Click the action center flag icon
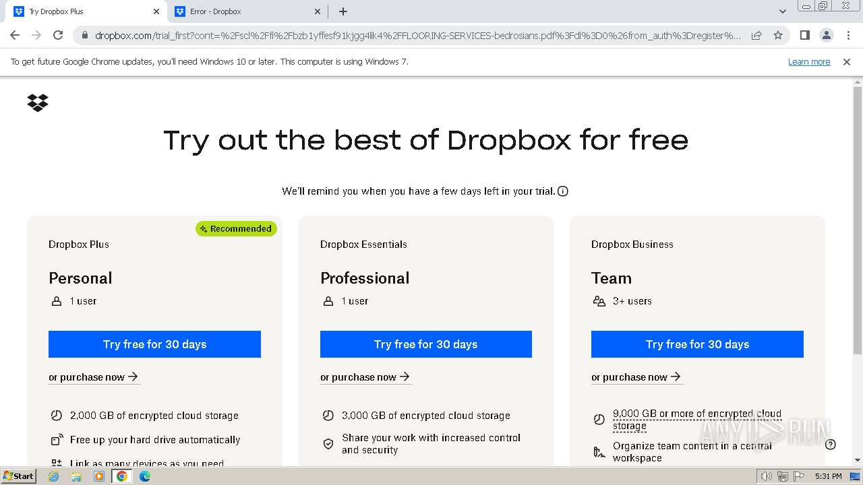The width and height of the screenshot is (863, 485). coord(798,476)
